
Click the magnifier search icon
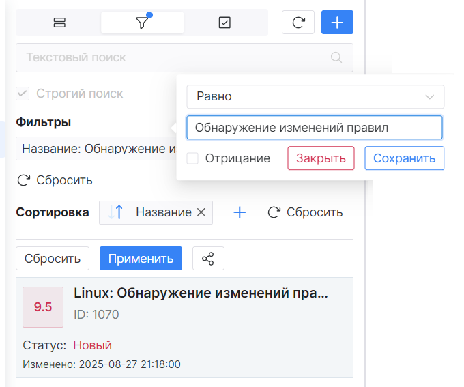(x=336, y=58)
